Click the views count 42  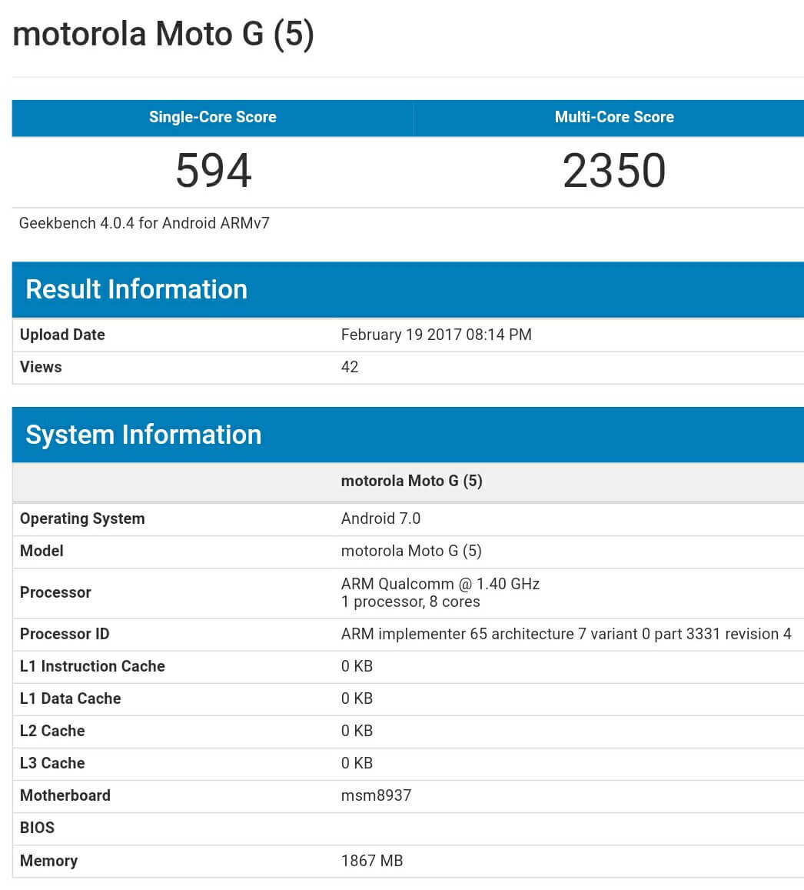[349, 367]
